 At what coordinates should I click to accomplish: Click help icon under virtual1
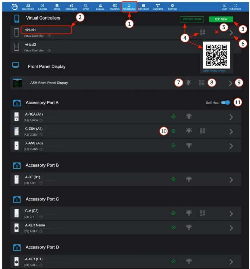click(49, 36)
